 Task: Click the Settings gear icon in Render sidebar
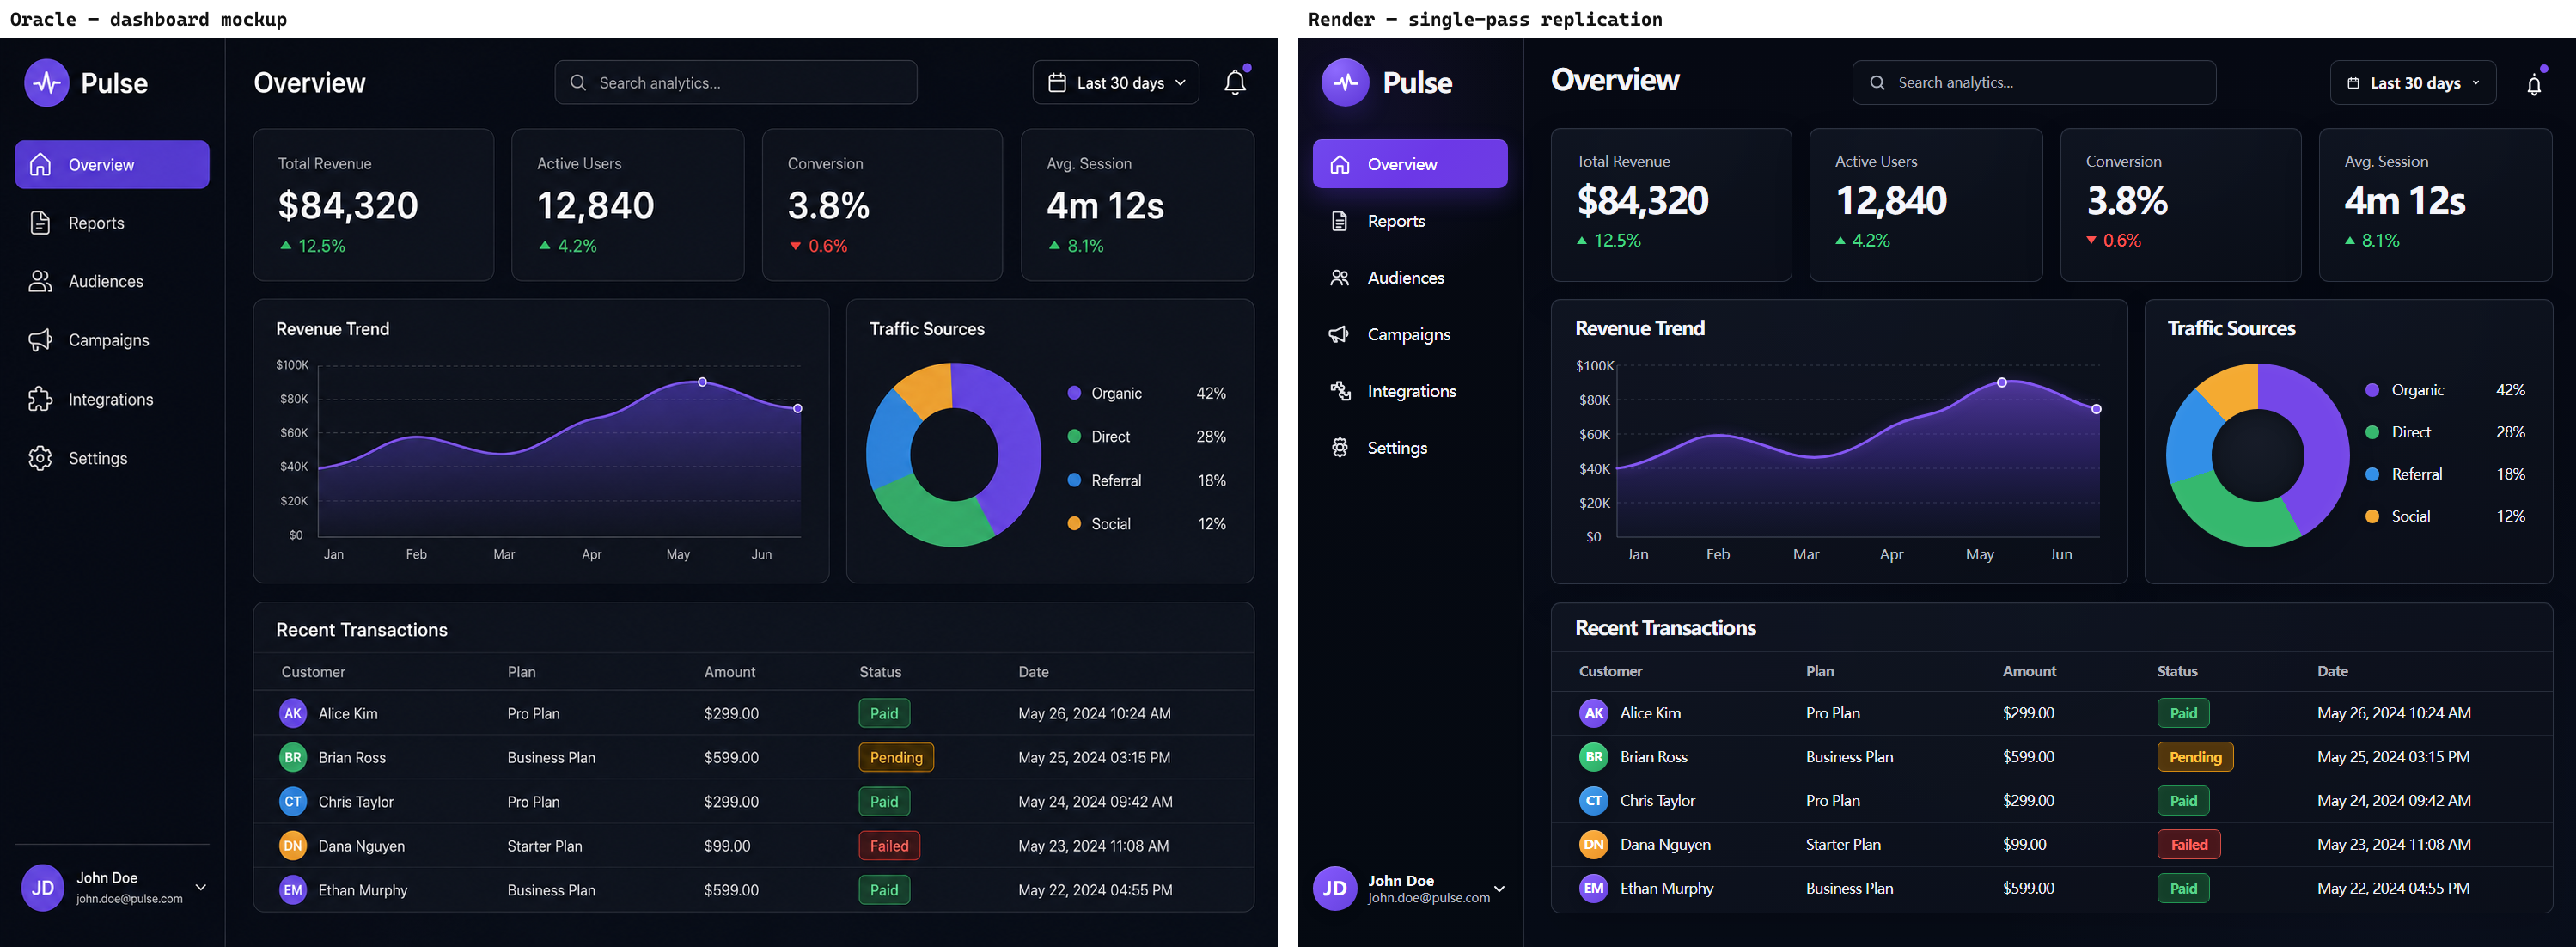point(1339,448)
